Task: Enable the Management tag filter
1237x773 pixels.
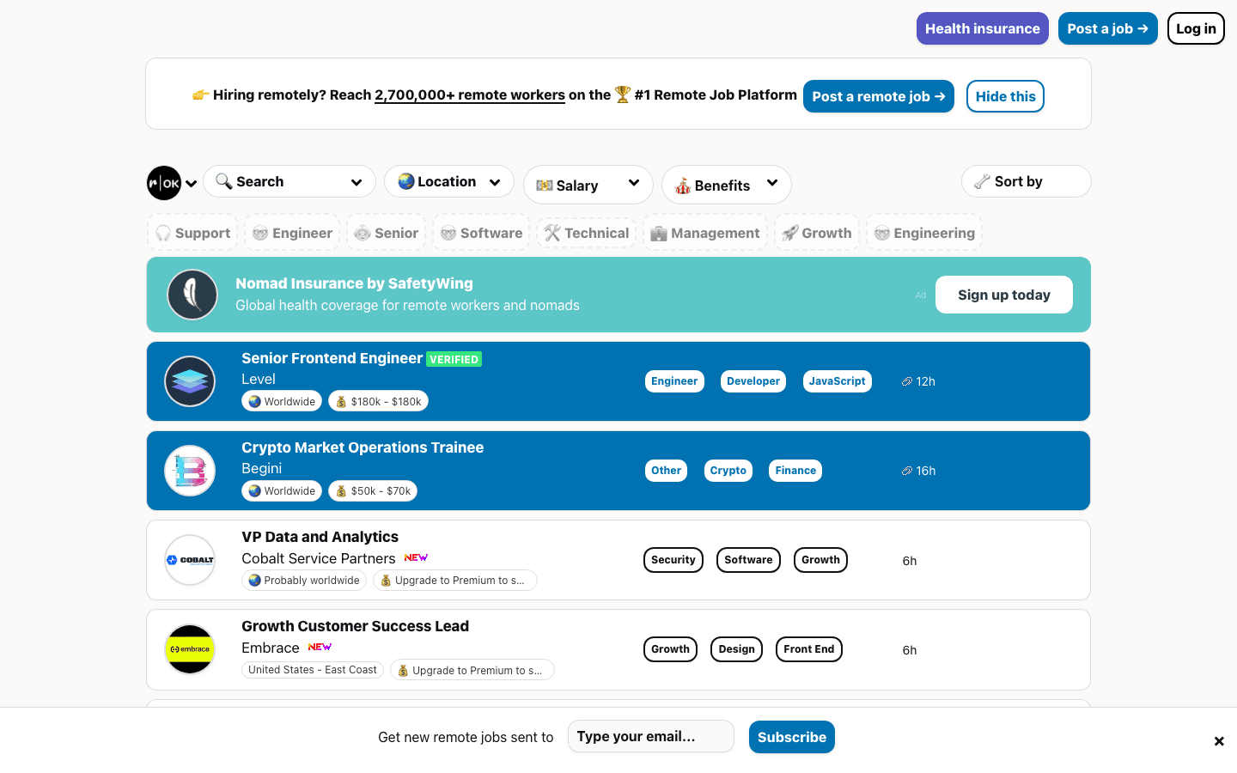Action: click(704, 233)
